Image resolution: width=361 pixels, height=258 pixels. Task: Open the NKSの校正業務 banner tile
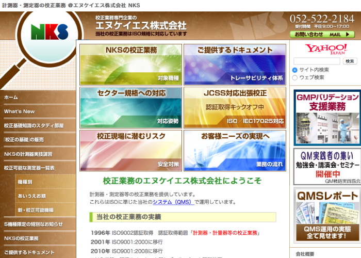pyautogui.click(x=130, y=64)
